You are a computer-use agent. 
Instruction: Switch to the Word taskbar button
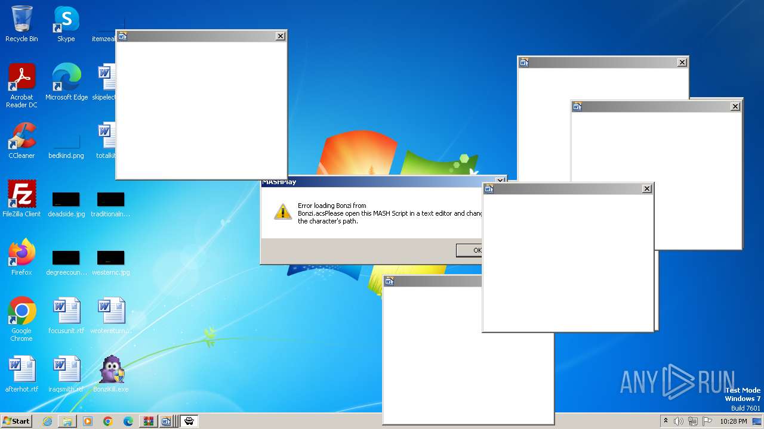point(167,421)
